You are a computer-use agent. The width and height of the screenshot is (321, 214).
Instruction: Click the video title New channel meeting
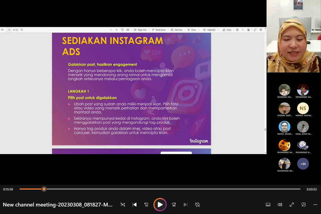57,205
